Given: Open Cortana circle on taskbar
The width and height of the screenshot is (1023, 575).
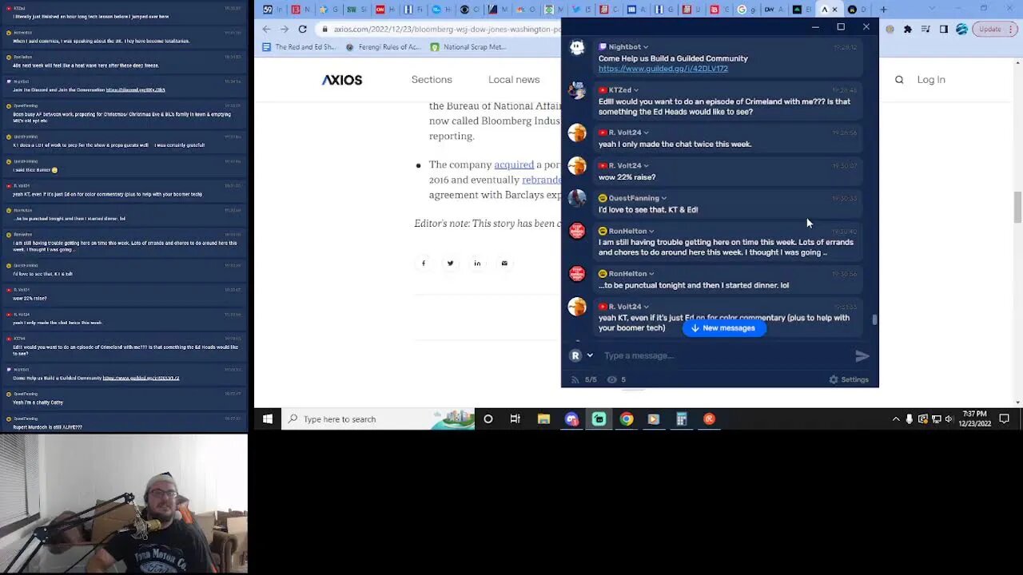Looking at the screenshot, I should point(488,418).
